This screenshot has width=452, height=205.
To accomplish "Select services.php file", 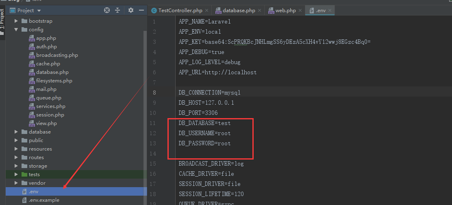I will pos(51,106).
